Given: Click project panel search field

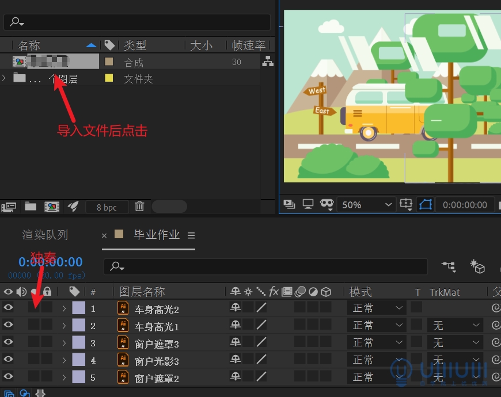Looking at the screenshot, I should click(137, 22).
